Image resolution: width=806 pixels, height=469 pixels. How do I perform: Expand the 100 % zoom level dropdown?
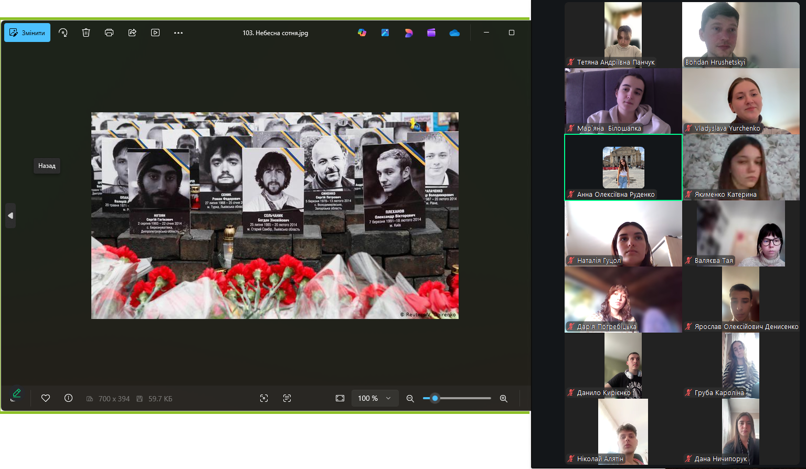(375, 398)
